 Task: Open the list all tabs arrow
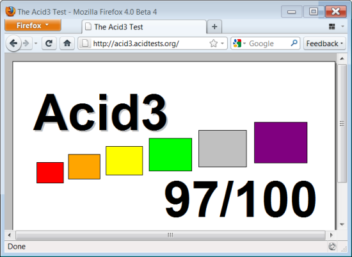click(x=342, y=26)
